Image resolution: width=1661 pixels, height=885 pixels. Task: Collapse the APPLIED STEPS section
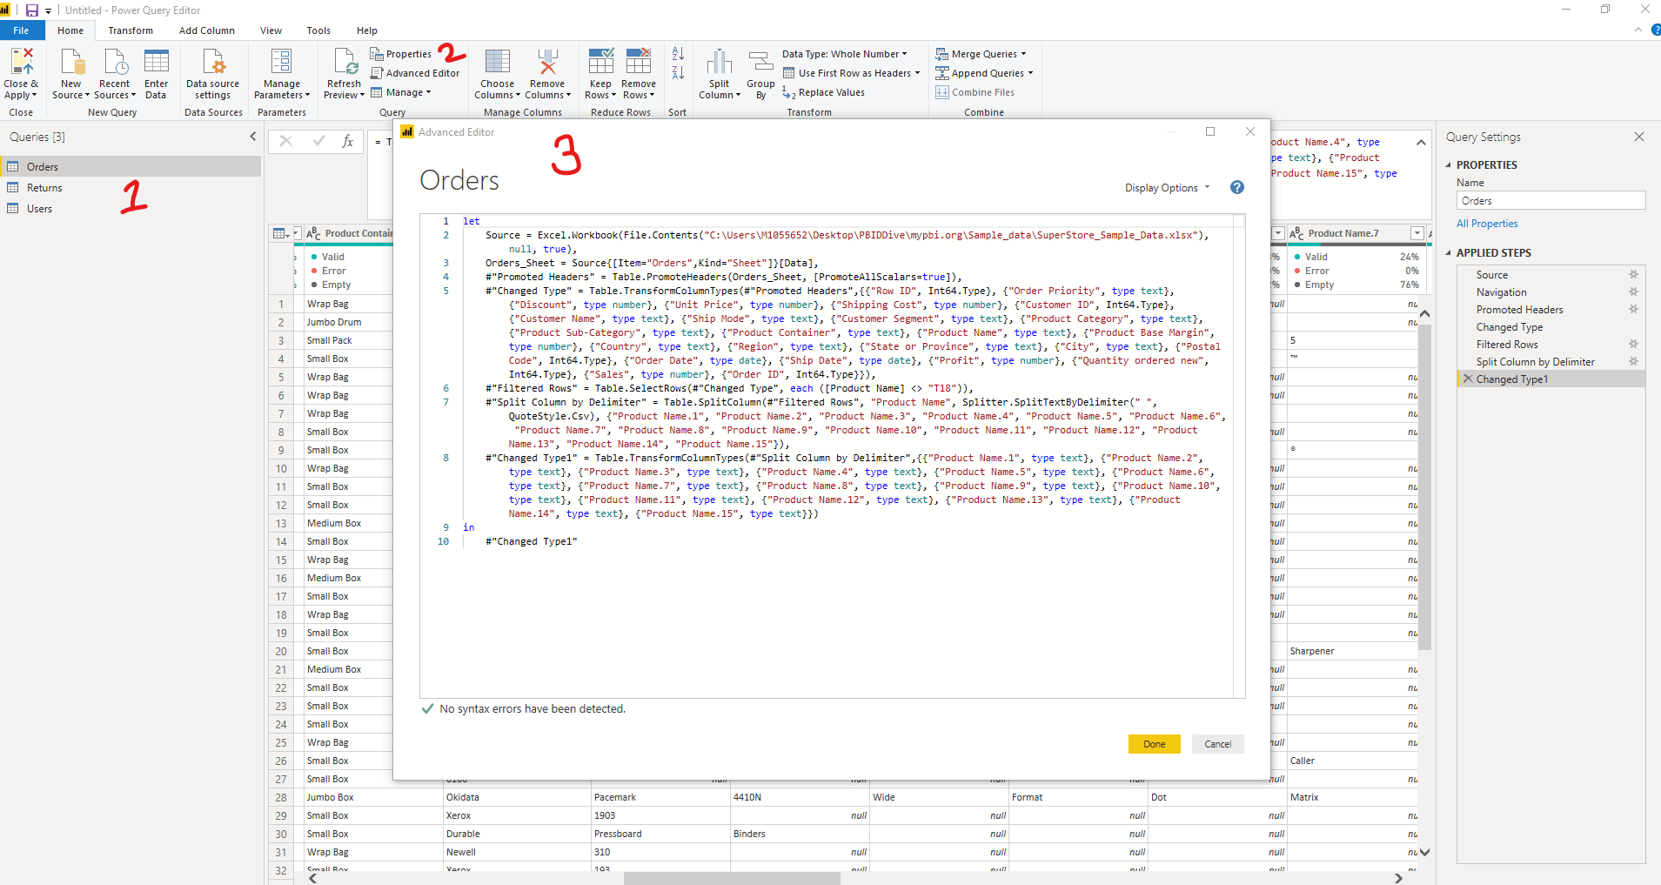point(1449,253)
